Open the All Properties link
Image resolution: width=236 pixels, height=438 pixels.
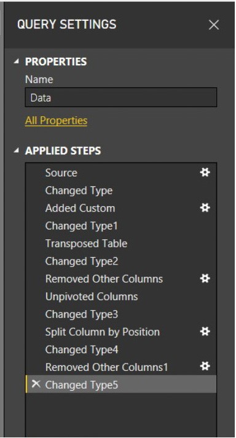tap(56, 121)
